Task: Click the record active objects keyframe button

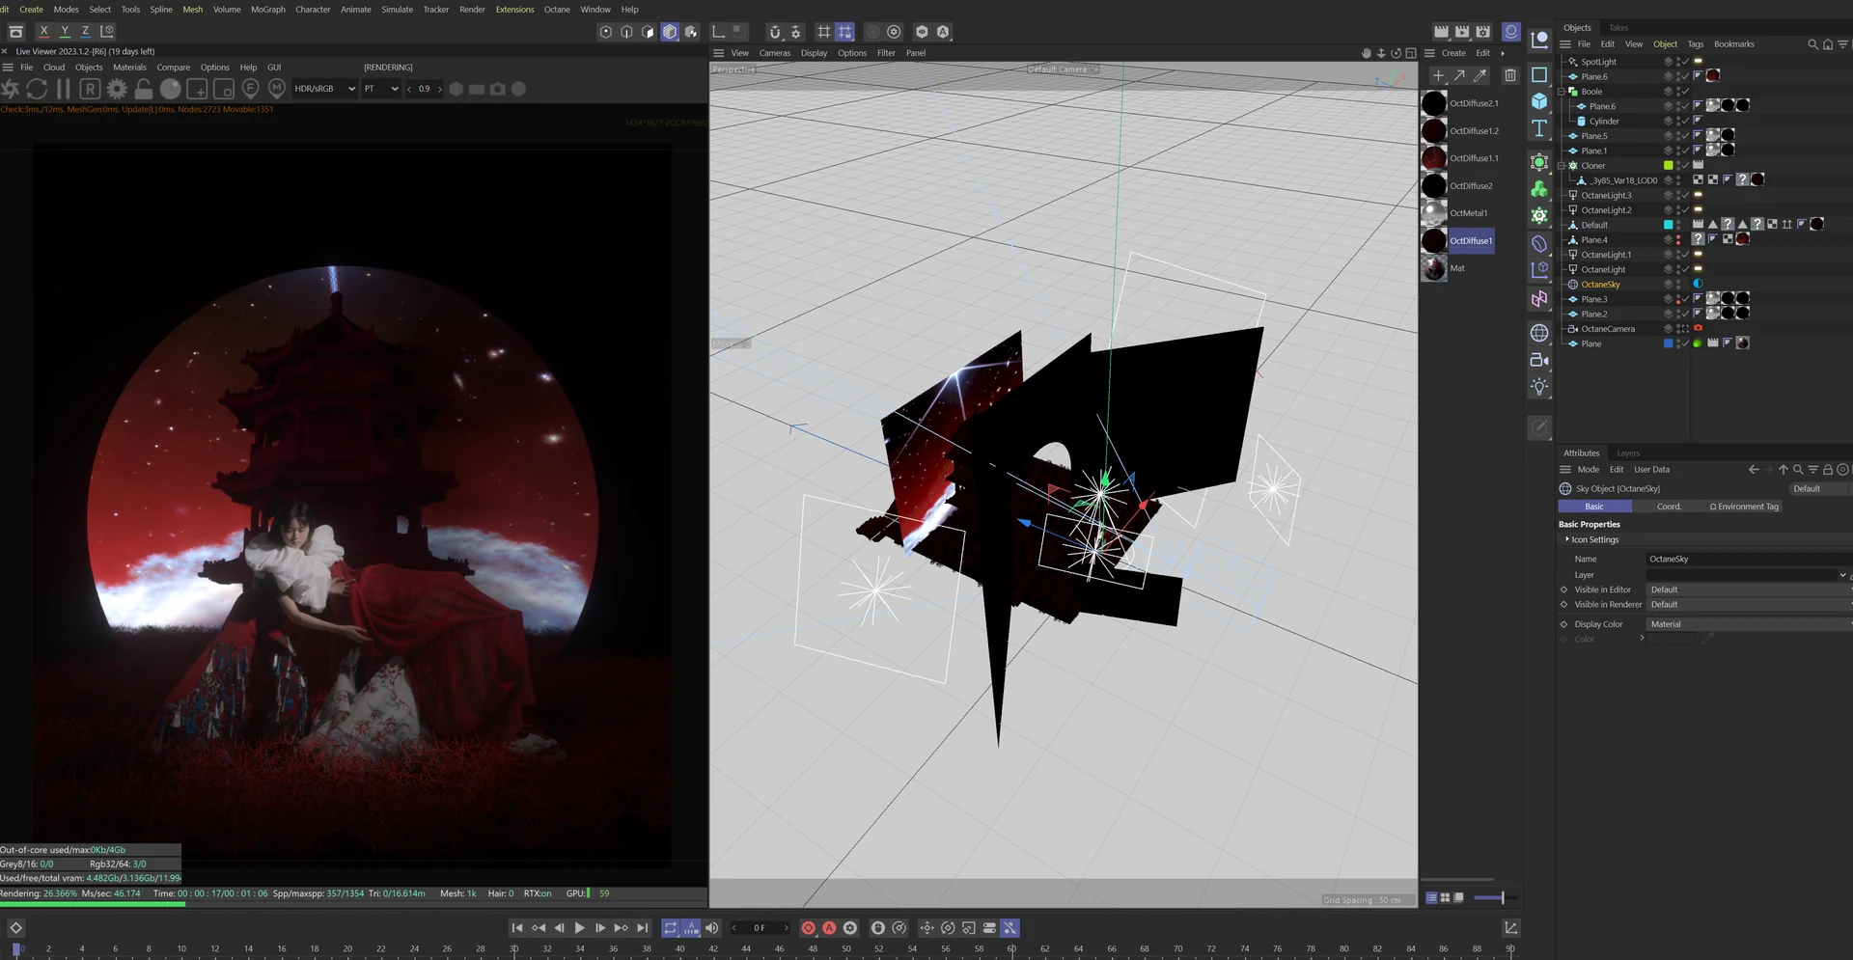Action: click(x=808, y=928)
